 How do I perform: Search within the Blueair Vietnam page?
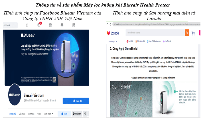coord(85,114)
